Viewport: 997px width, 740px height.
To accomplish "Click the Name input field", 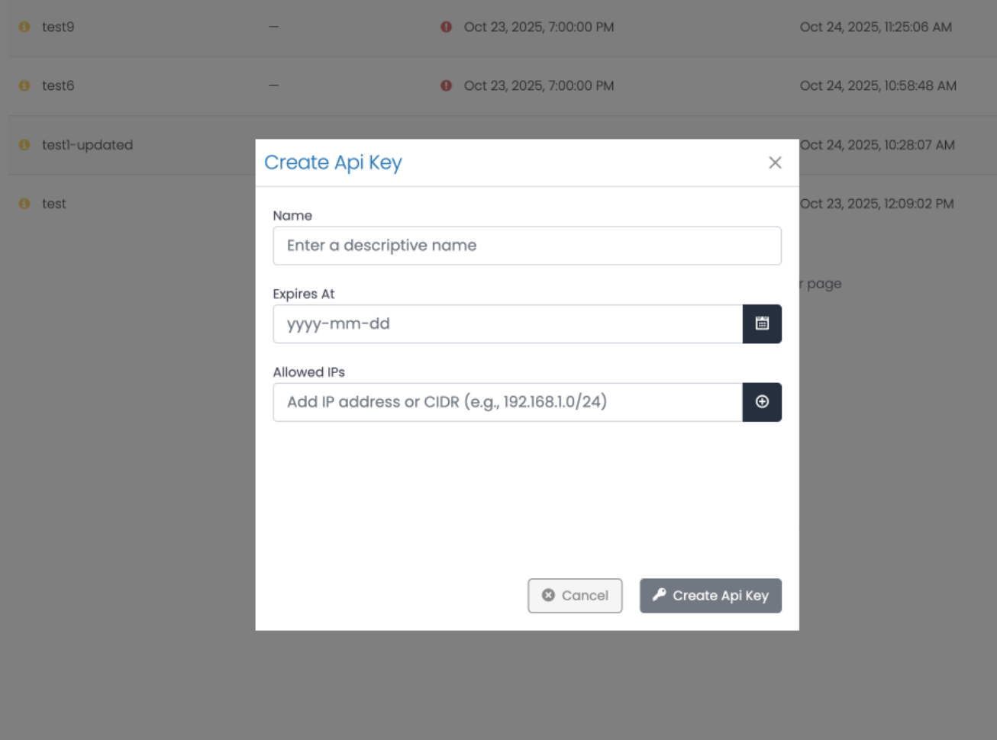I will click(x=527, y=245).
